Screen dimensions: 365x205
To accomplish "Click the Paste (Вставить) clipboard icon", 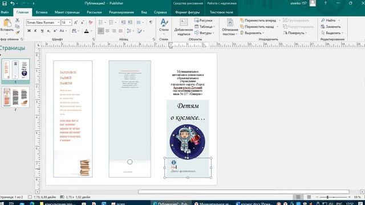I will [7, 23].
